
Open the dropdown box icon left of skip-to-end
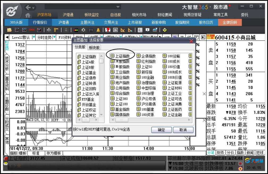click(x=196, y=37)
